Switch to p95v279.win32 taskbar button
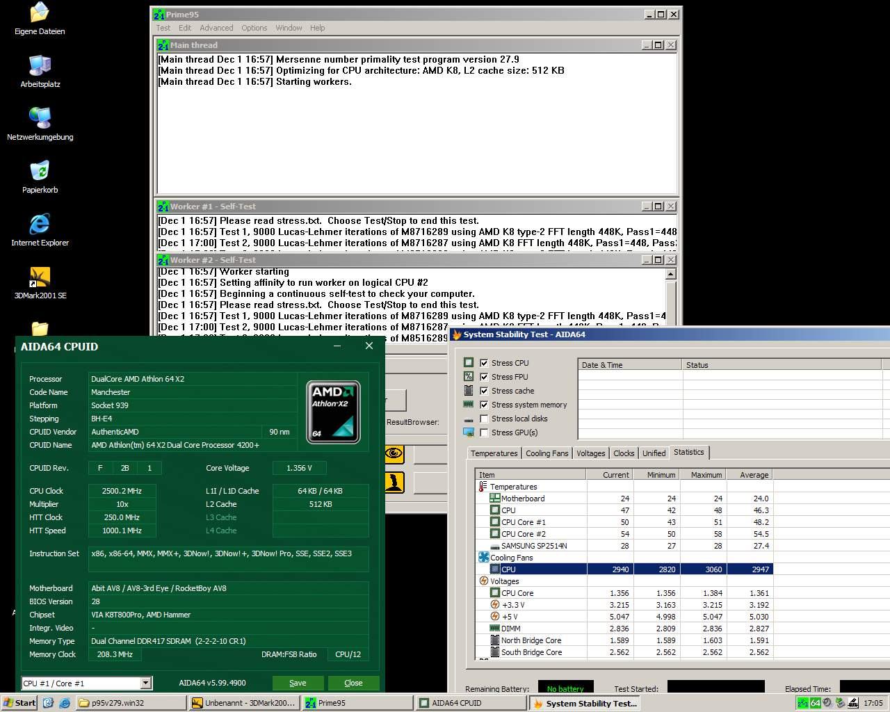The width and height of the screenshot is (890, 712). tap(130, 703)
